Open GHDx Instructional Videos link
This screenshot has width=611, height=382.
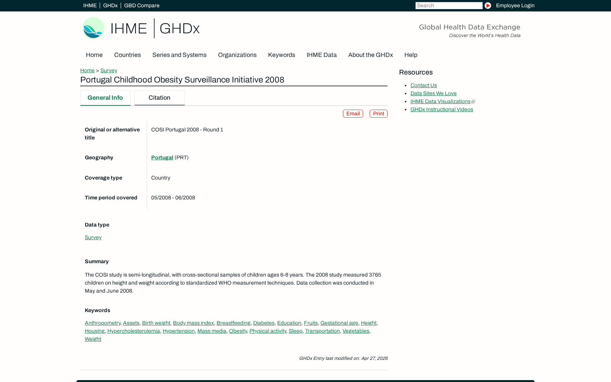[x=442, y=109]
